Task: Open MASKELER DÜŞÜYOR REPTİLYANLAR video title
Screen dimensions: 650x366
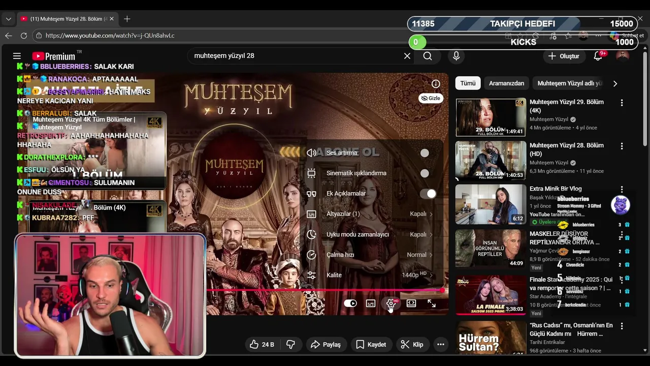Action: coord(565,238)
